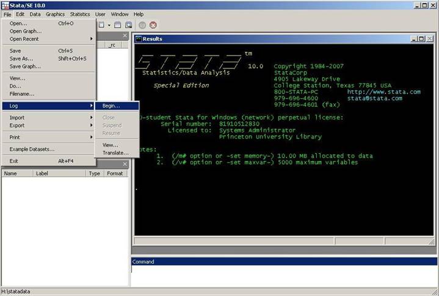Click the red Break toolbar icon
Image resolution: width=439 pixels, height=296 pixels.
tap(153, 25)
